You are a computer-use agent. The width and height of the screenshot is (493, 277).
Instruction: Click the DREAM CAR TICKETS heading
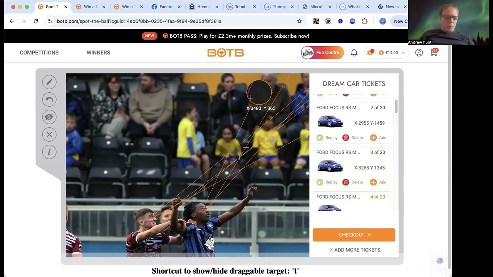pyautogui.click(x=354, y=84)
